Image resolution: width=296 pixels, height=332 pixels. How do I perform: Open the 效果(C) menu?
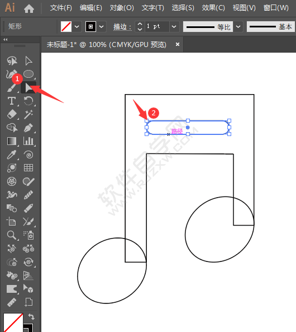(213, 8)
